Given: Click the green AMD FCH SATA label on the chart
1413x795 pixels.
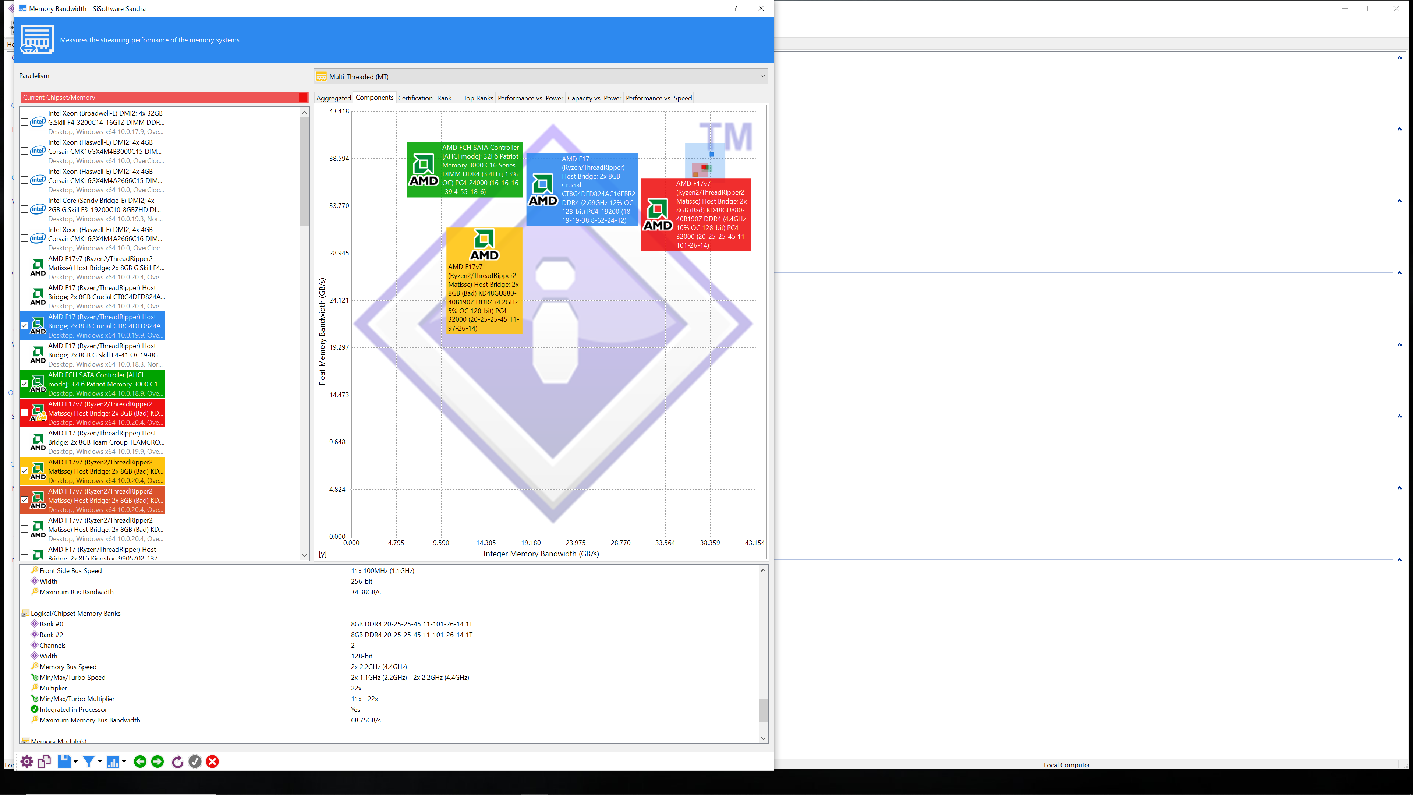Looking at the screenshot, I should point(465,170).
